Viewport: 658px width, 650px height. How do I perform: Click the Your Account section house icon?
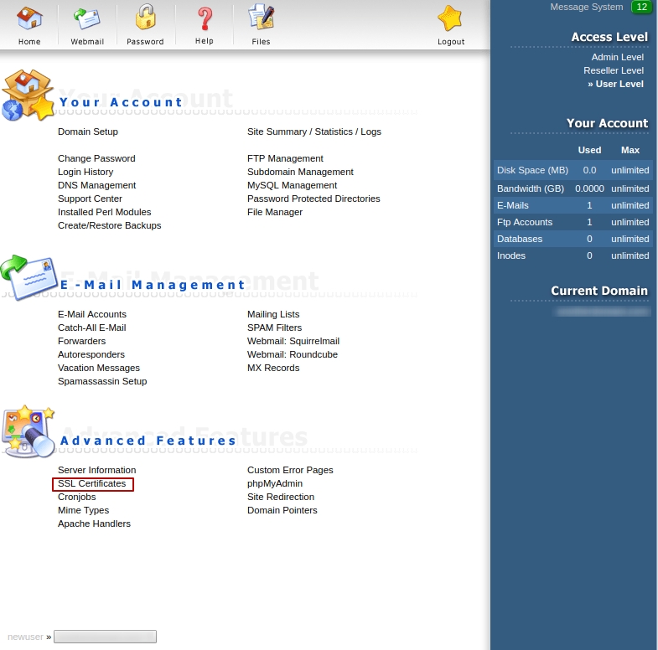click(x=27, y=96)
